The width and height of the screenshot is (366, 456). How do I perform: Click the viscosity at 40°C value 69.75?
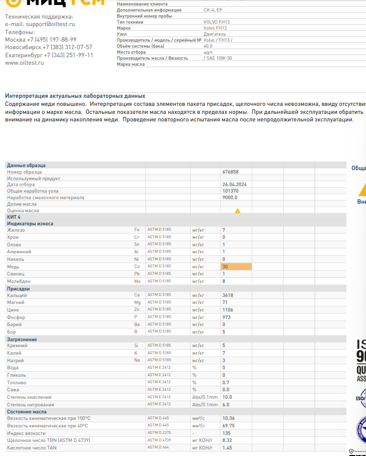click(x=228, y=426)
